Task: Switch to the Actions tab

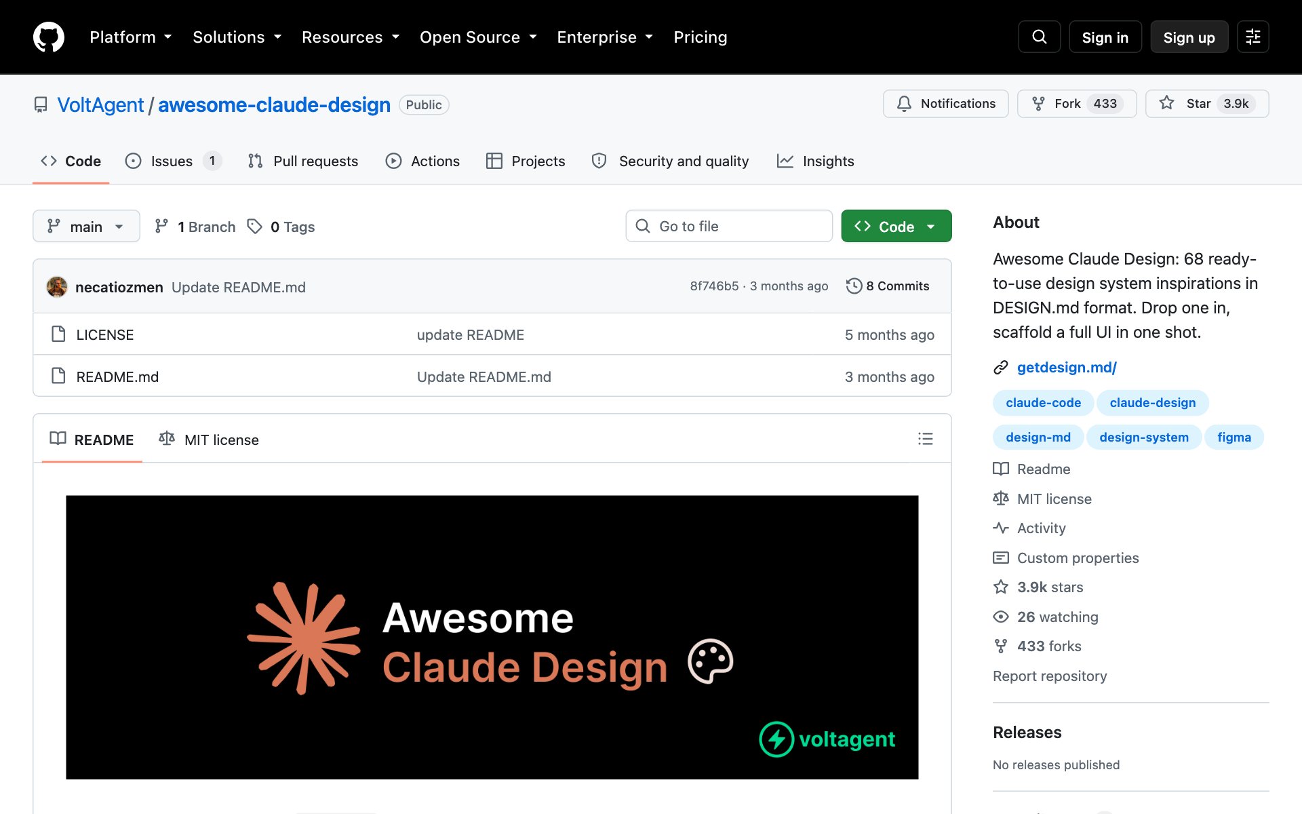Action: pyautogui.click(x=422, y=161)
